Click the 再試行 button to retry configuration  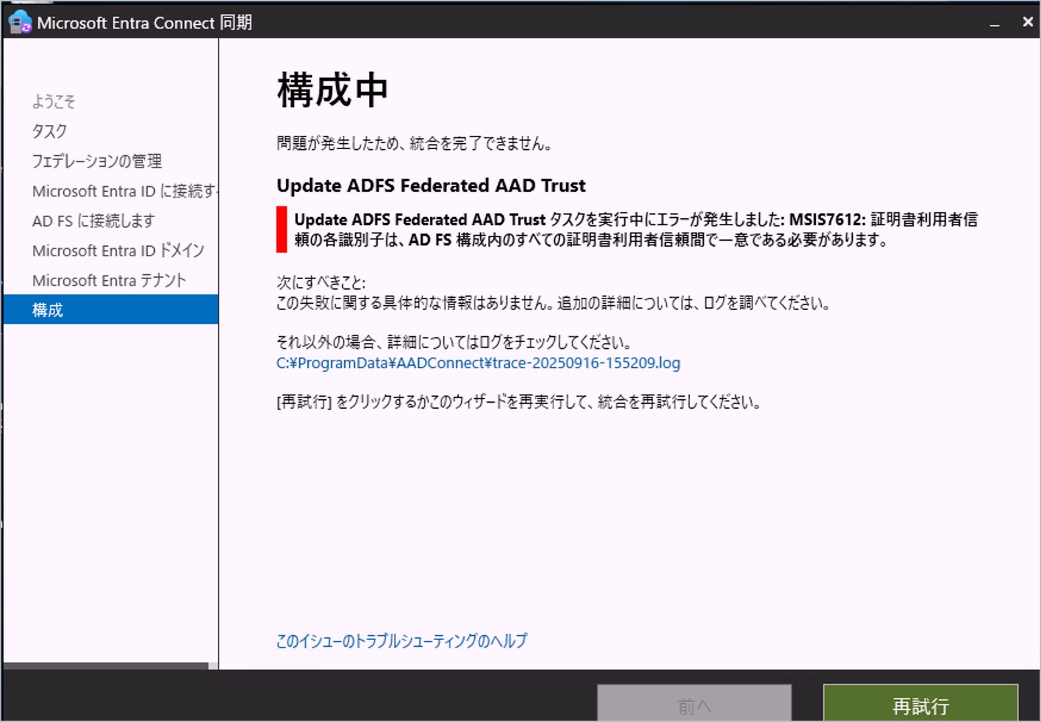coord(921,705)
